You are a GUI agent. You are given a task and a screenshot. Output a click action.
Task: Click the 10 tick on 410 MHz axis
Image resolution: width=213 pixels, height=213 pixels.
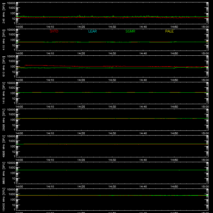(14, 45)
